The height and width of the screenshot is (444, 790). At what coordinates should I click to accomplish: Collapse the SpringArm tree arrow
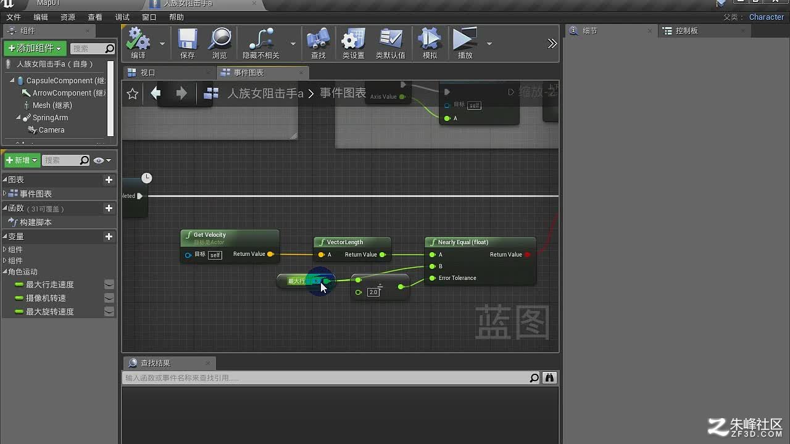coord(18,117)
